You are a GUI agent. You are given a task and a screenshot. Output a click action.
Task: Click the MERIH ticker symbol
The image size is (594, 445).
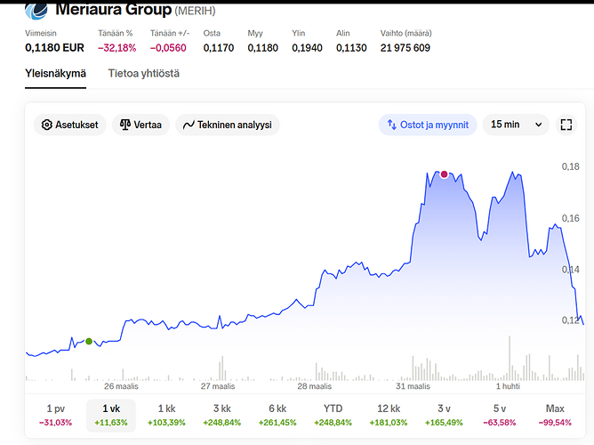click(x=195, y=11)
